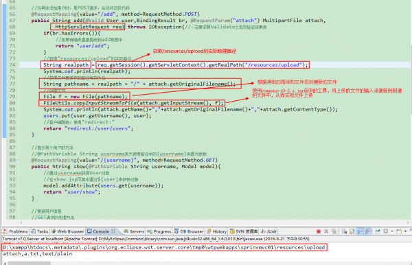Stop Tomcat with the red Terminate button

319,231
